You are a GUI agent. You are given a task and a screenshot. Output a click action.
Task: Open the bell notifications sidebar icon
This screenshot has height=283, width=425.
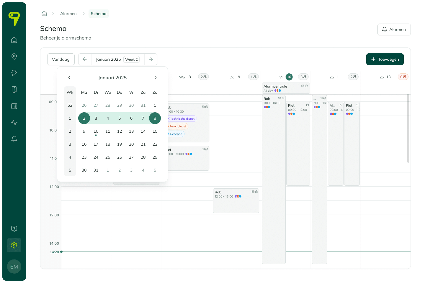pos(14,139)
